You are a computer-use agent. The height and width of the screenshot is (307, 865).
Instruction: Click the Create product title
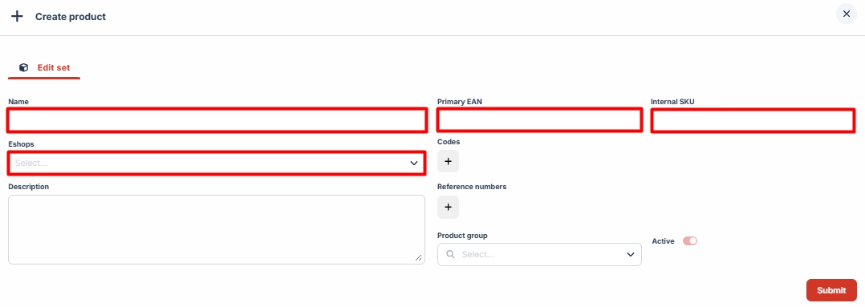[x=71, y=17]
